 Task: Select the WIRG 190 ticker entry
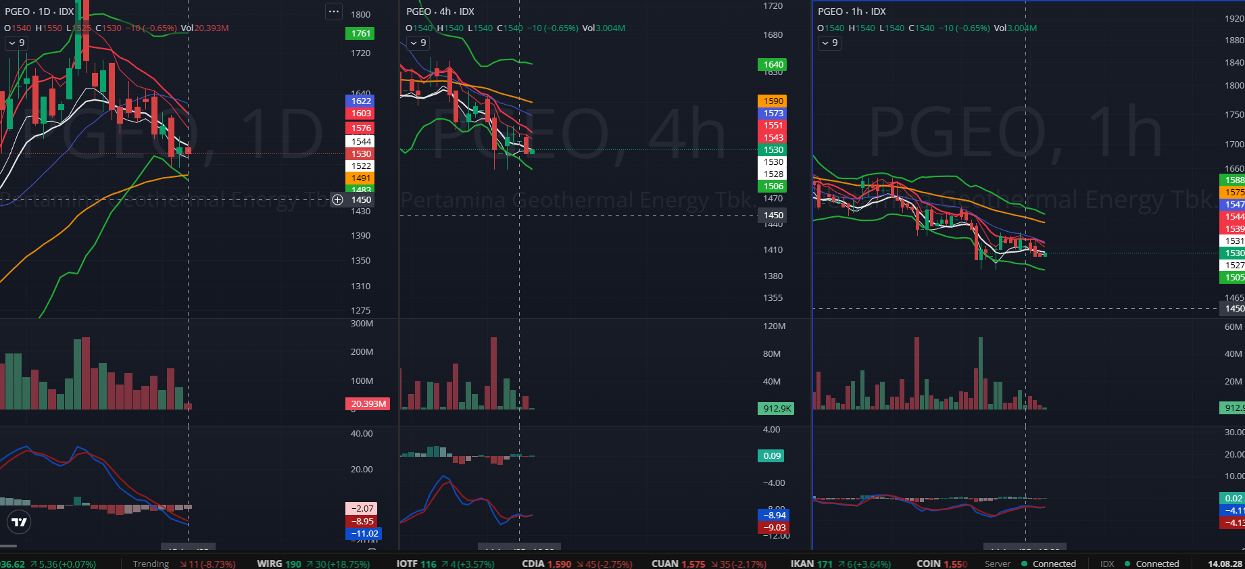(313, 564)
